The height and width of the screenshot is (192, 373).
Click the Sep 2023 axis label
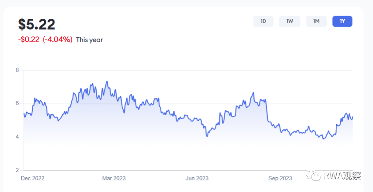pos(280,178)
